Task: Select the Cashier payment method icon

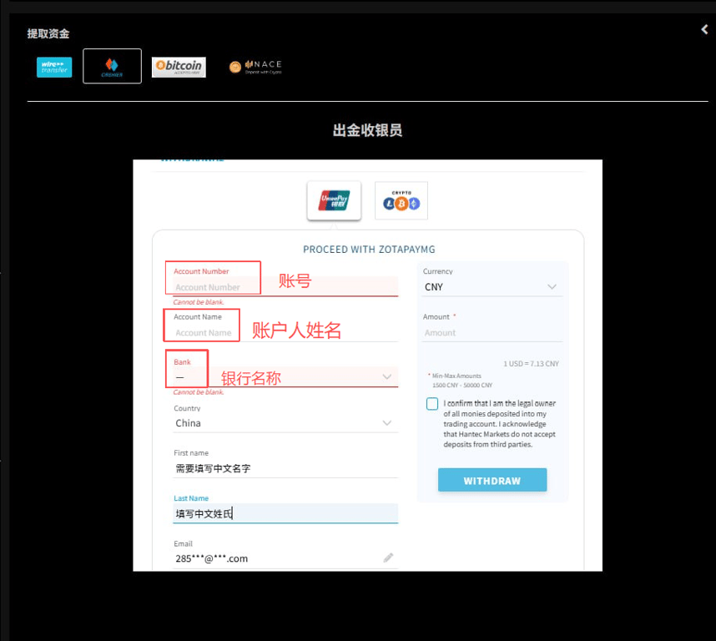Action: click(112, 66)
